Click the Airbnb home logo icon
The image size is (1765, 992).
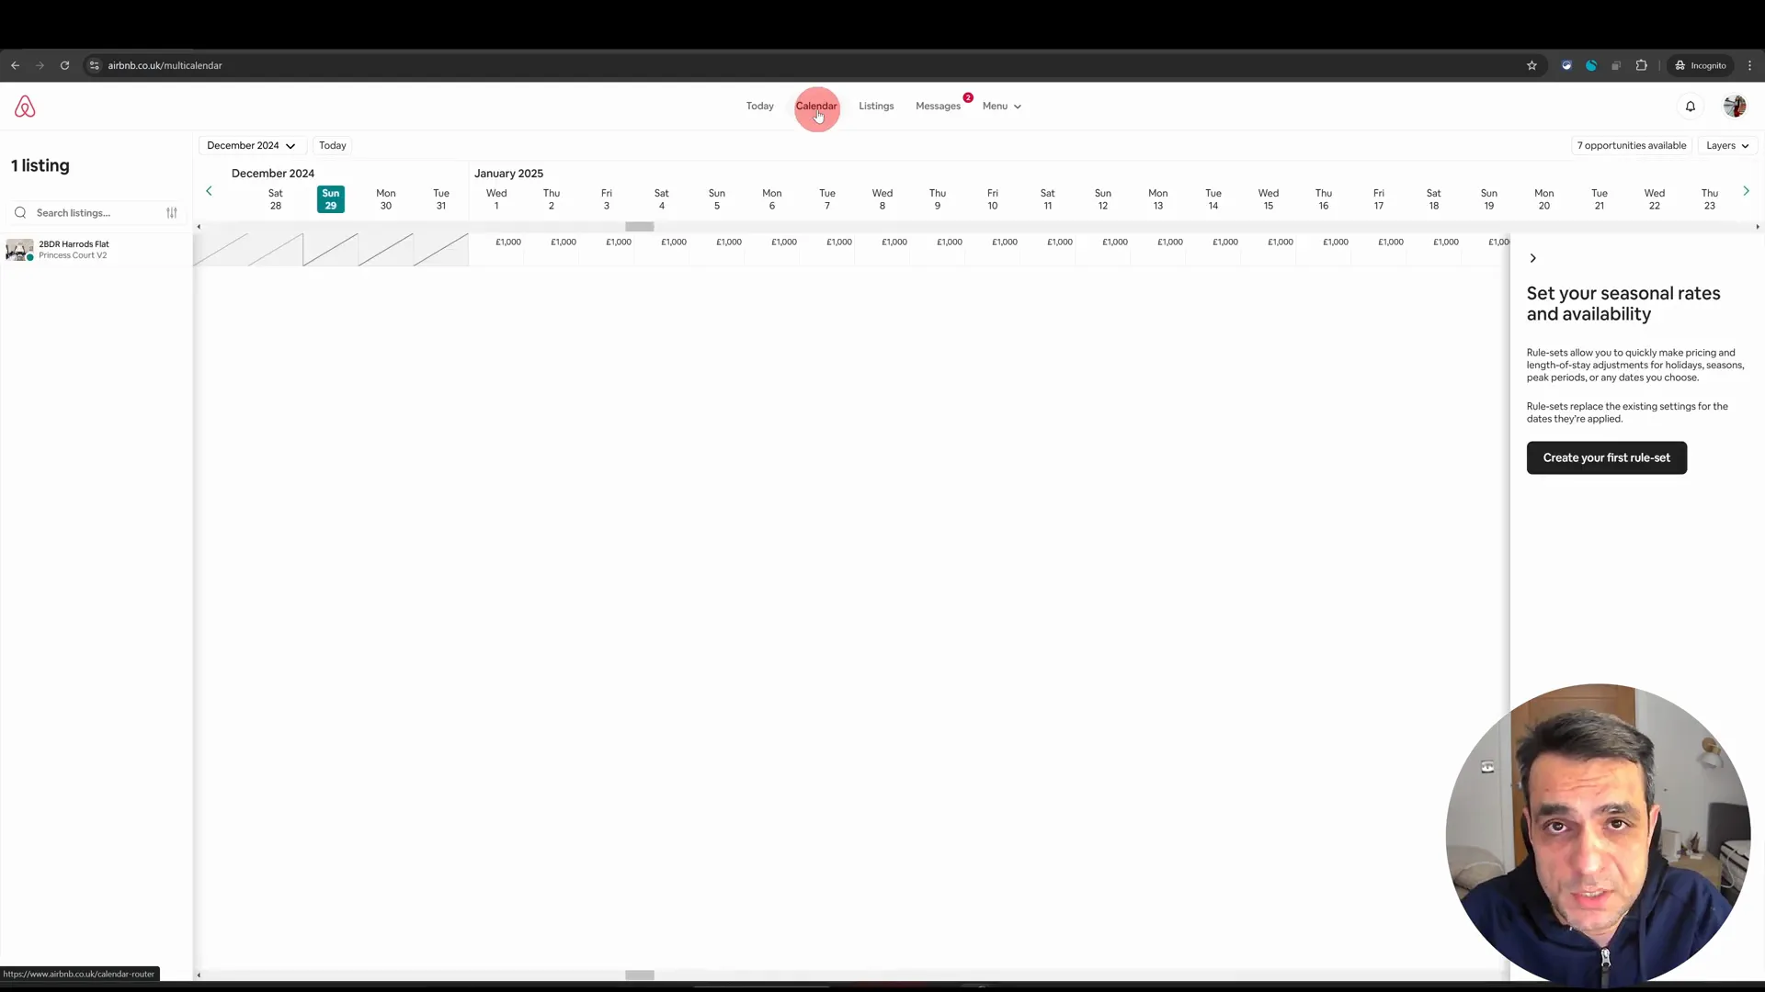pos(24,106)
